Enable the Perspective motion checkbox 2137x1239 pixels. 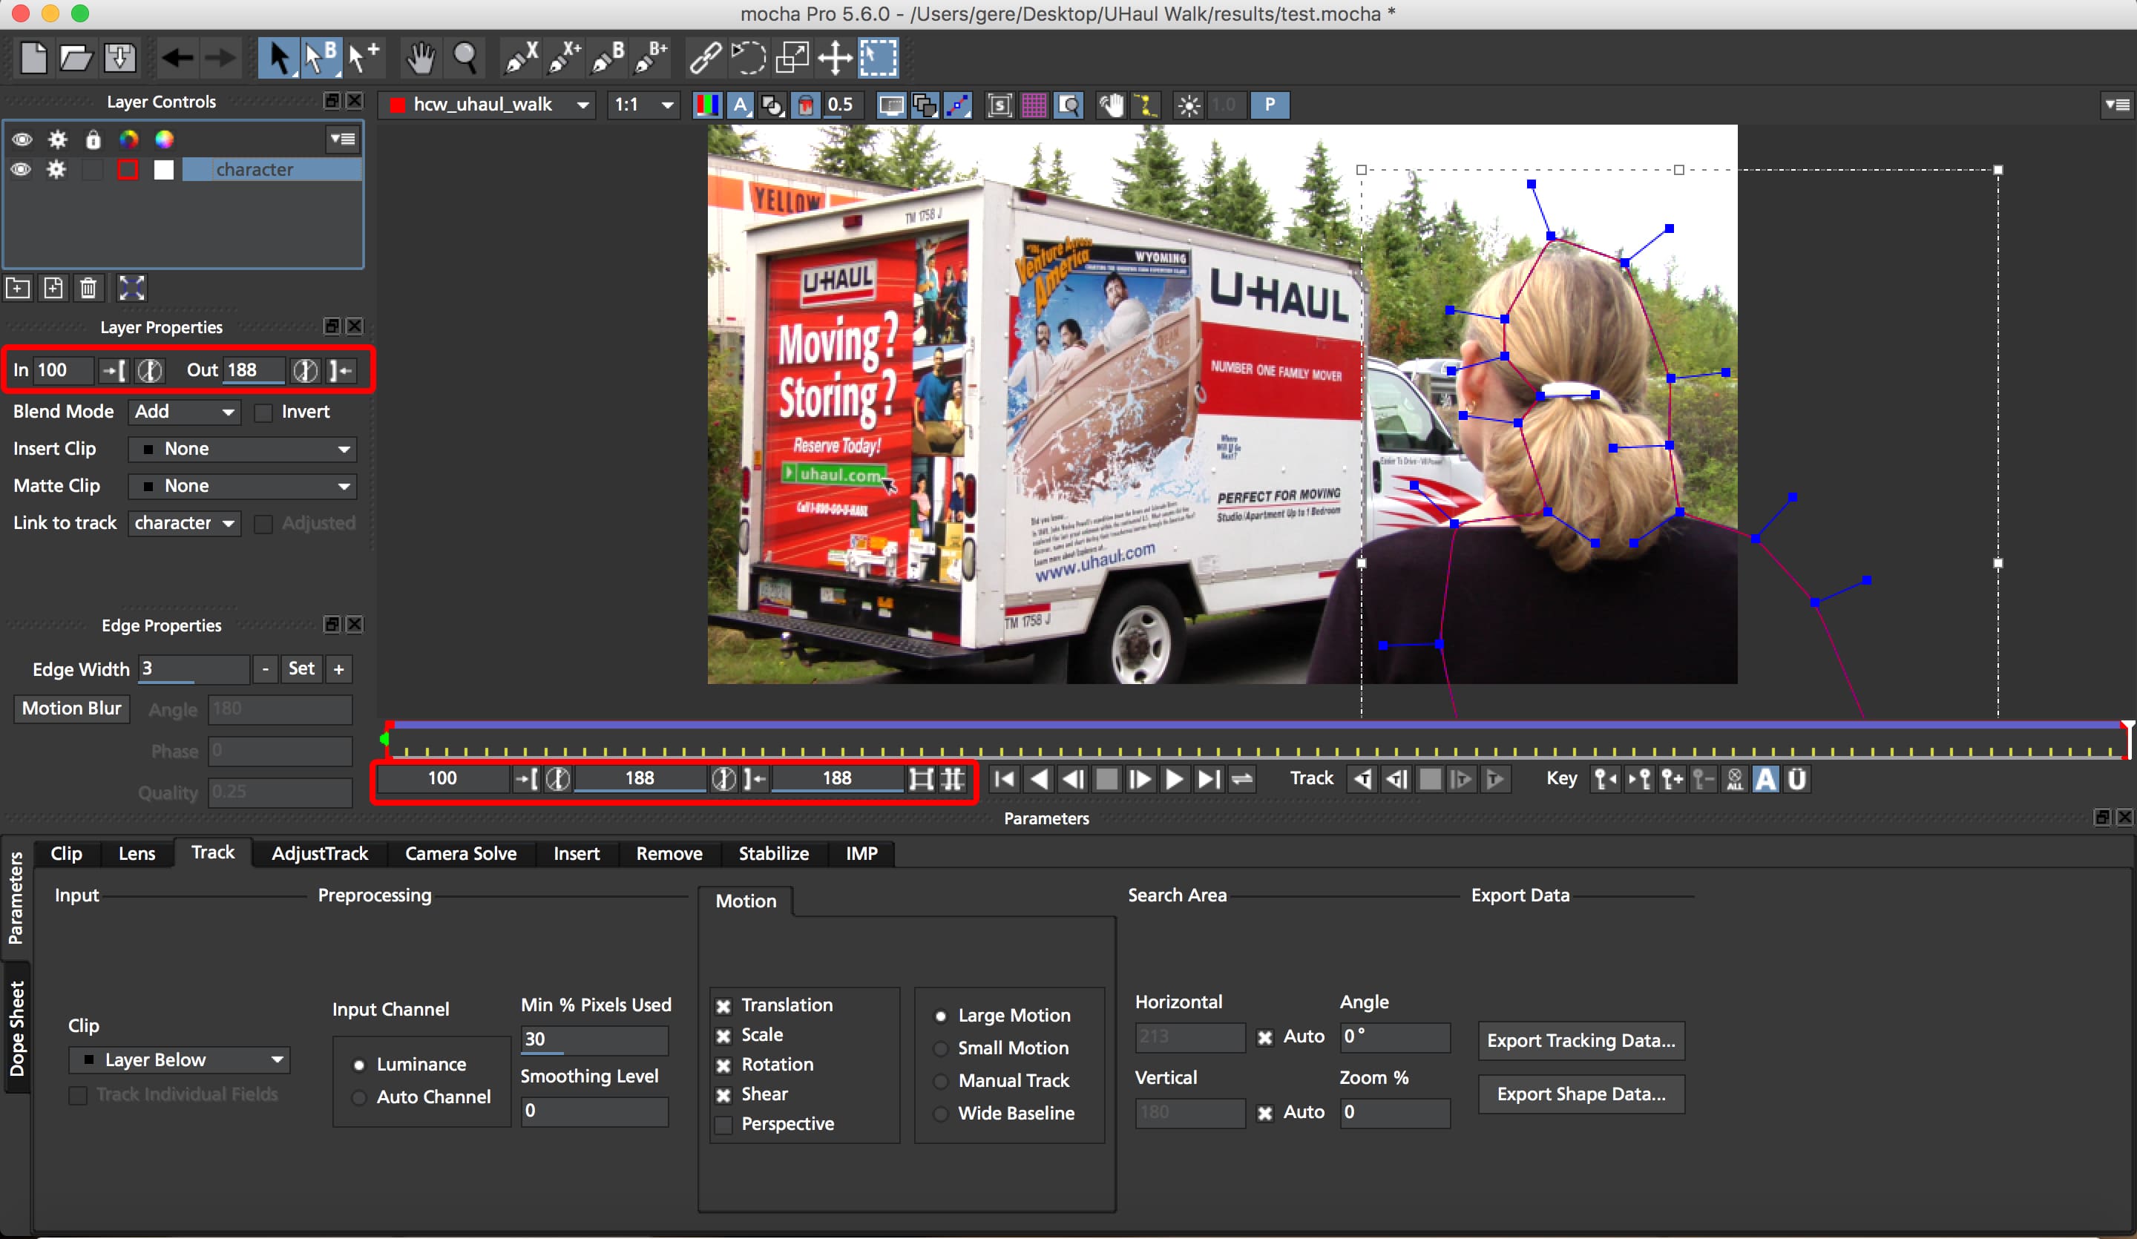[x=723, y=1125]
